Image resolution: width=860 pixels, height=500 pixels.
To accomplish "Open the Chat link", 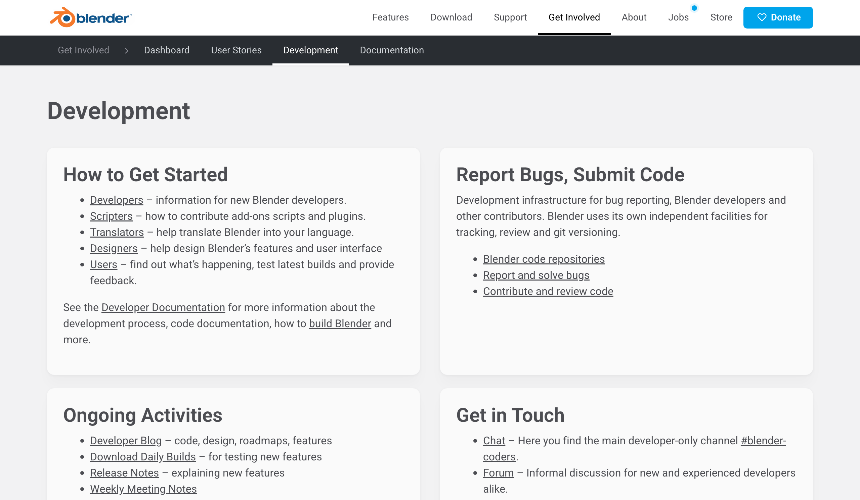I will coord(494,441).
